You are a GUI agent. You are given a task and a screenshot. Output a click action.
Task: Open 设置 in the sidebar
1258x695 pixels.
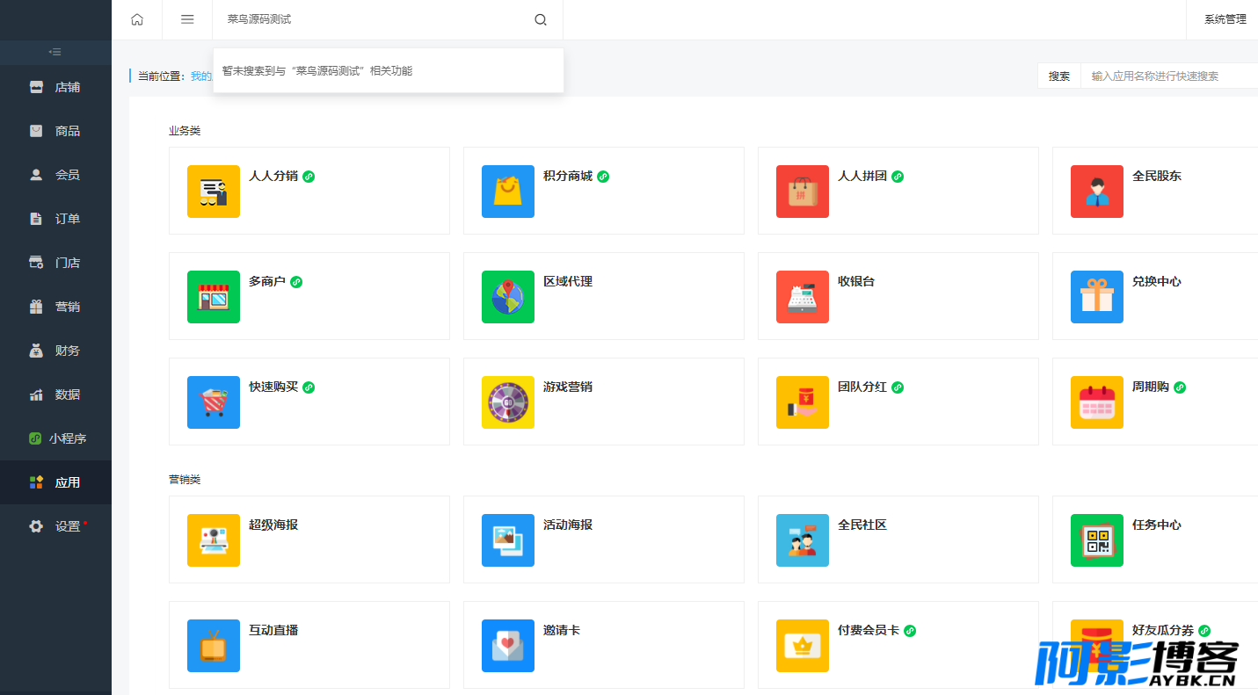click(55, 526)
